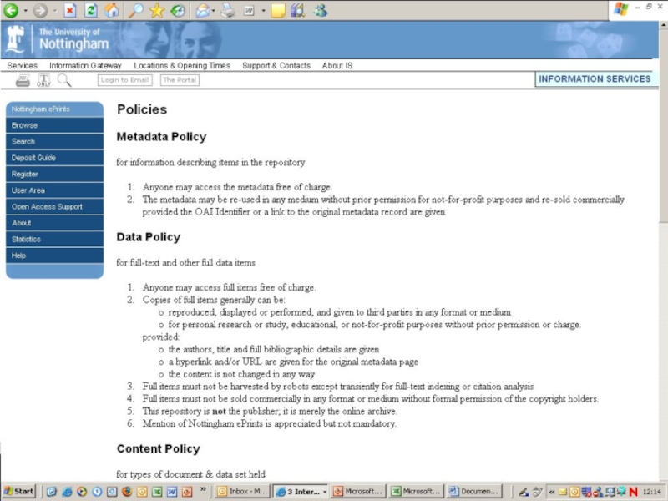Open the Statistics sidebar link
Image resolution: width=668 pixels, height=501 pixels.
point(54,239)
